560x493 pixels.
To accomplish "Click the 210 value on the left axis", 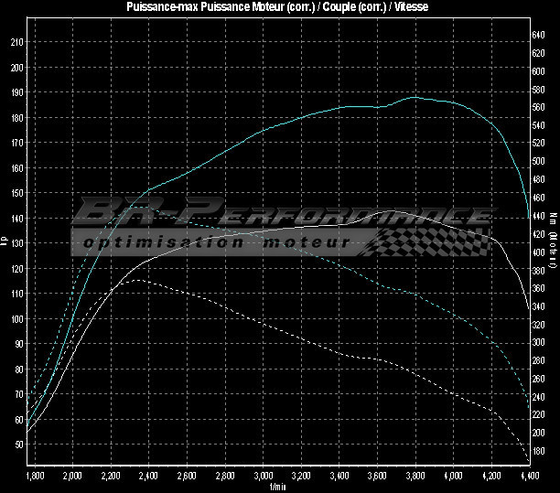I will click(17, 42).
